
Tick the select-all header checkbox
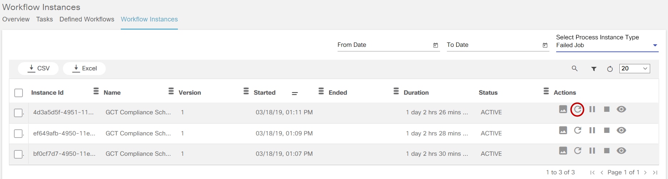click(19, 93)
